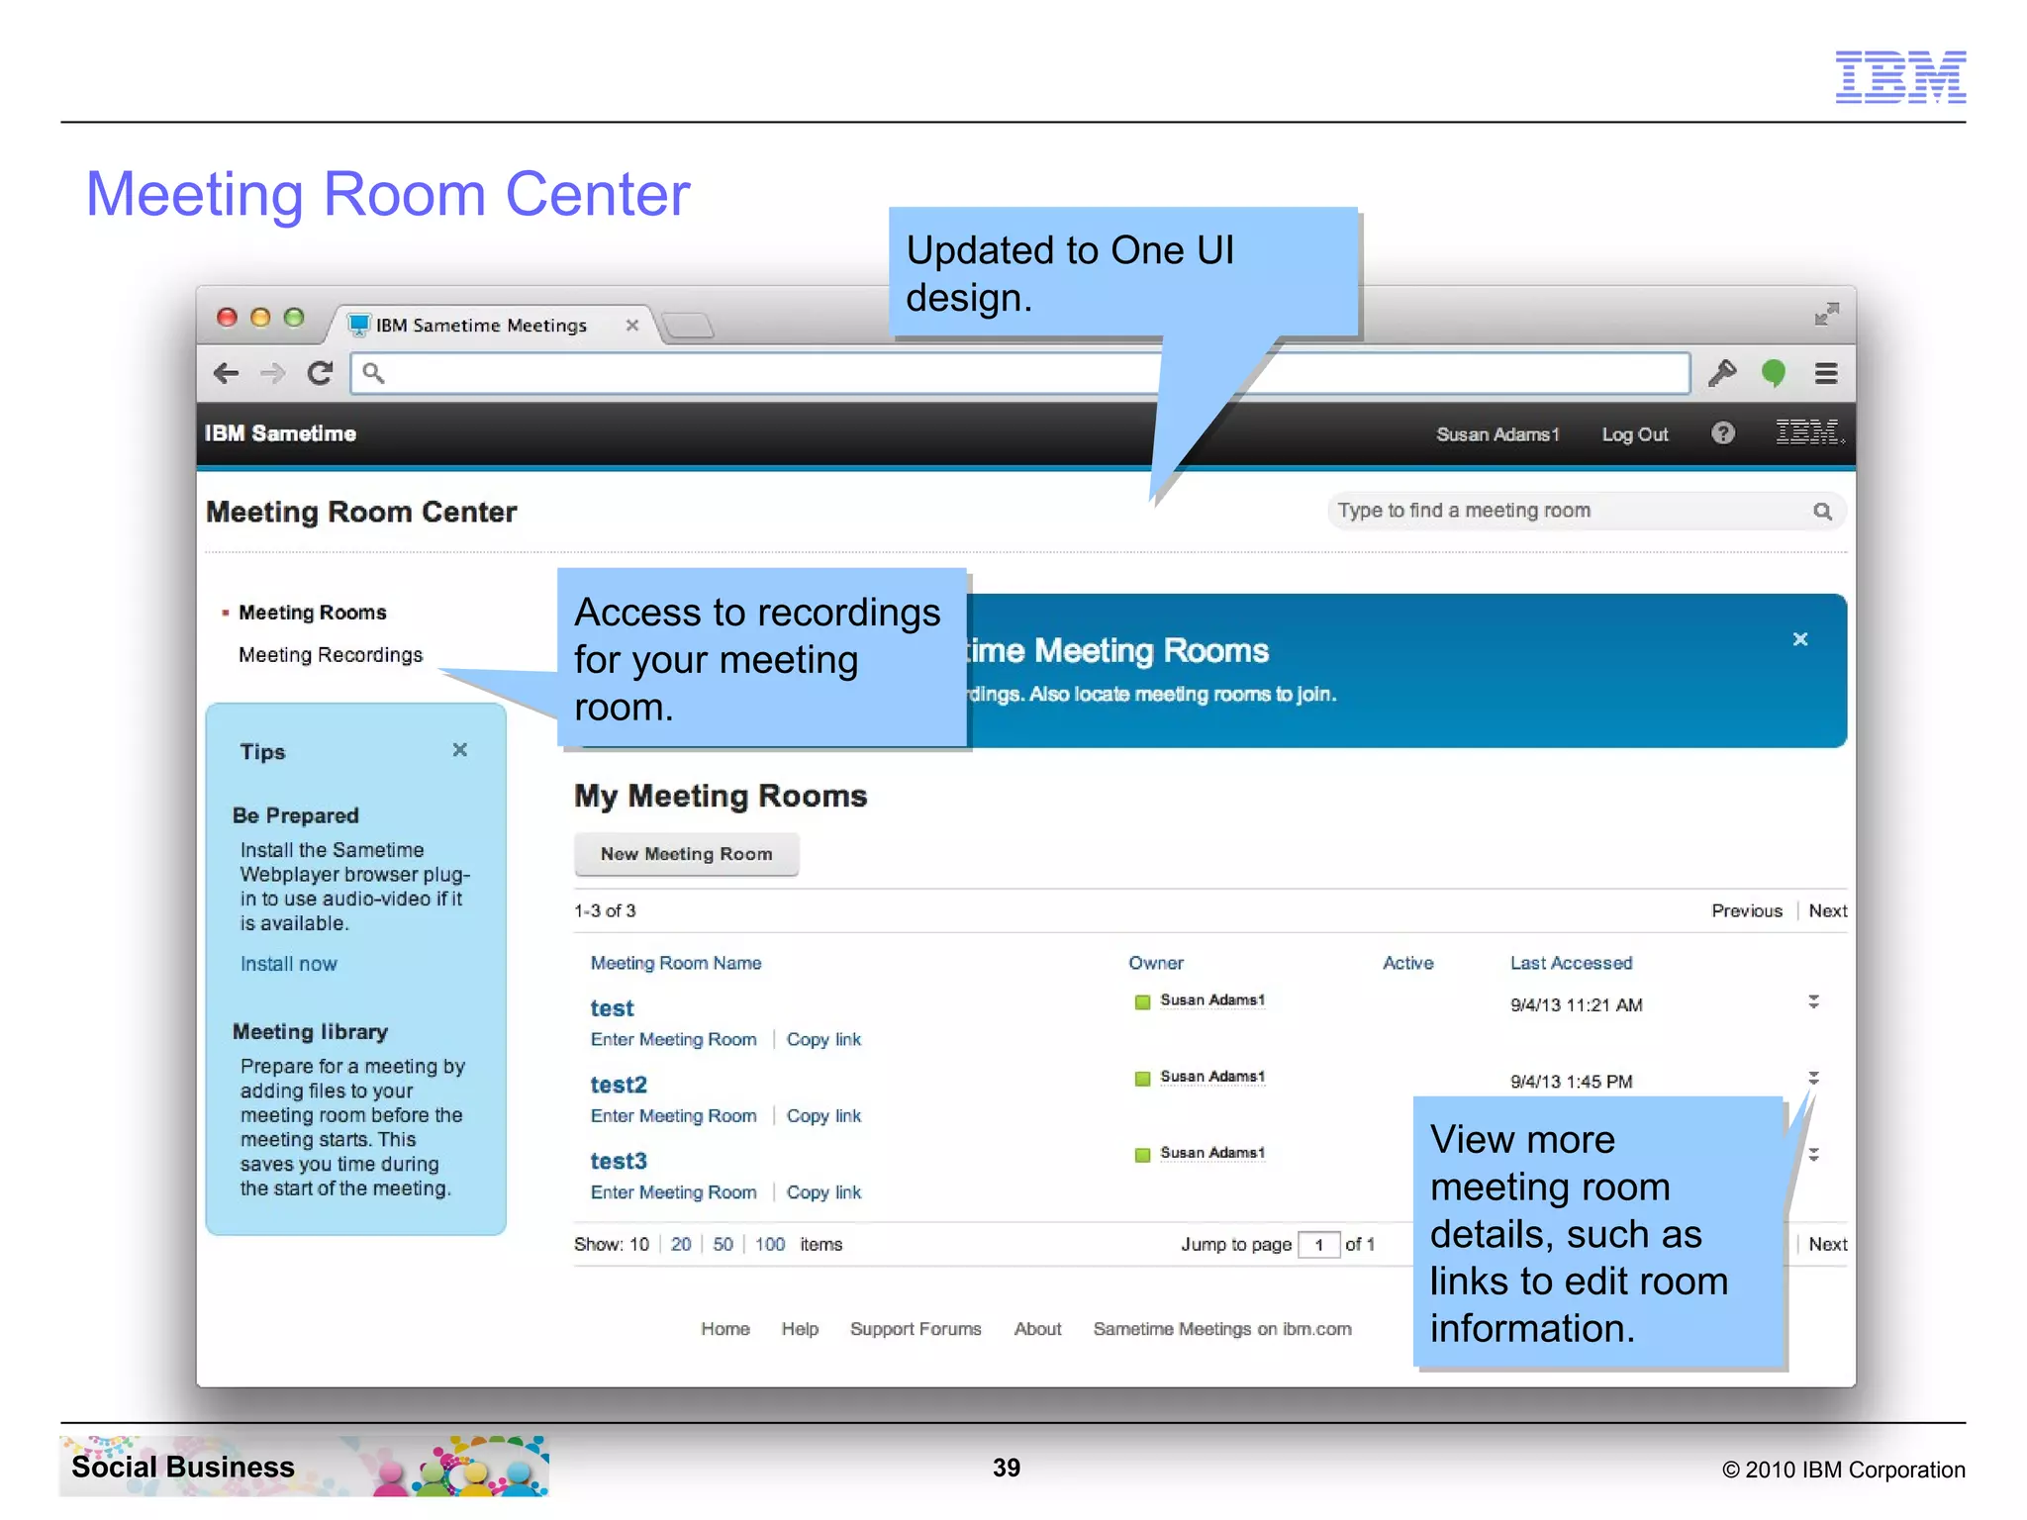Copy link for the test2 room

pyautogui.click(x=823, y=1116)
